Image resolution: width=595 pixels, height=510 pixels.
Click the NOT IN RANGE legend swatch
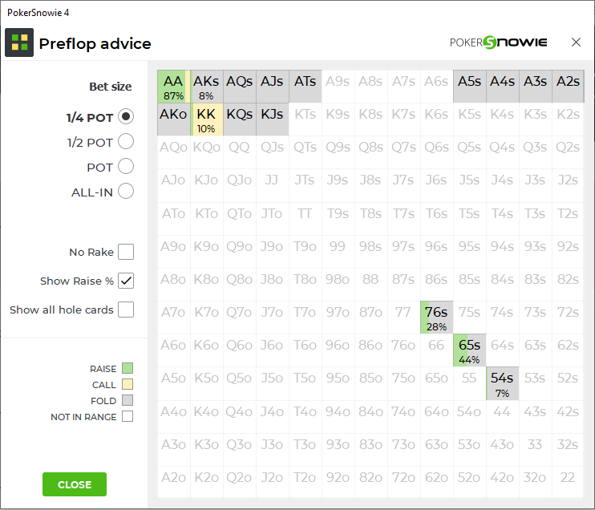(x=127, y=417)
